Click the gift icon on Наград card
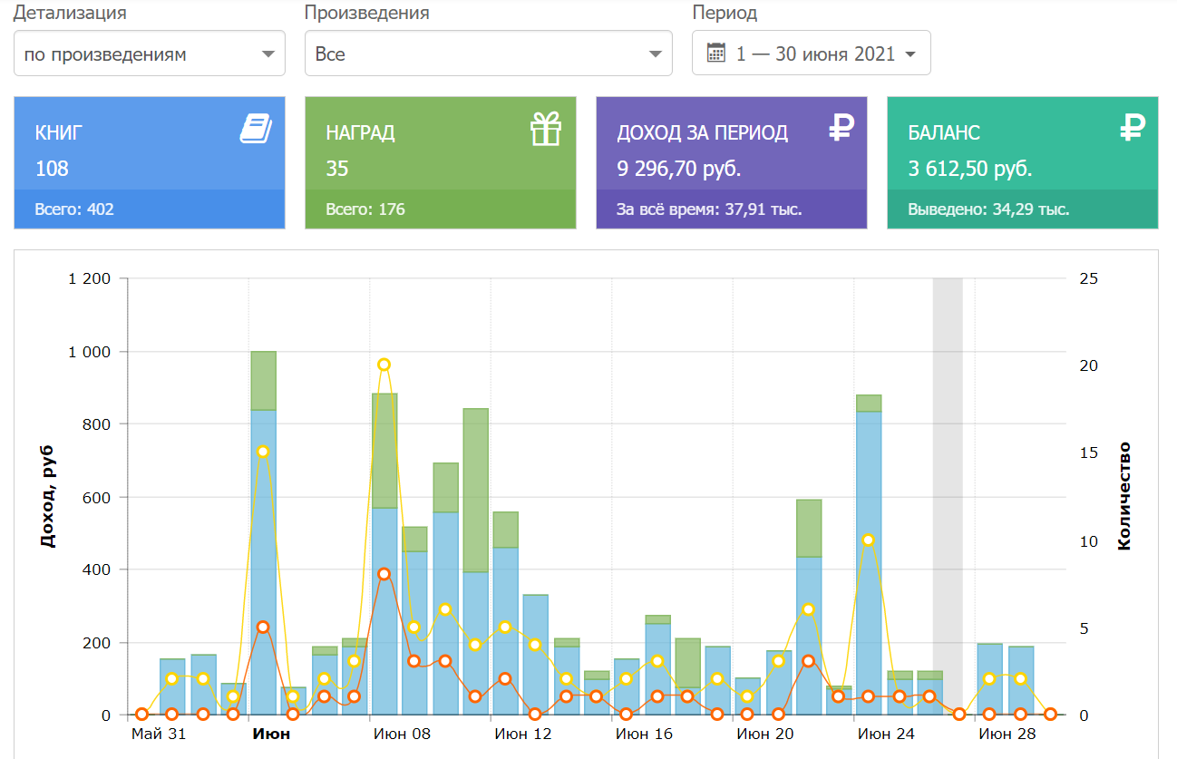1177x759 pixels. pyautogui.click(x=546, y=129)
